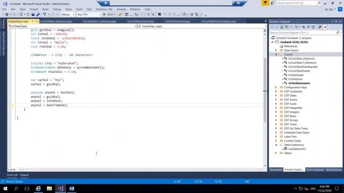Viewport: 344px width, 193px height.
Task: Toggle bookmark icon in the toolbar
Action: [160, 14]
